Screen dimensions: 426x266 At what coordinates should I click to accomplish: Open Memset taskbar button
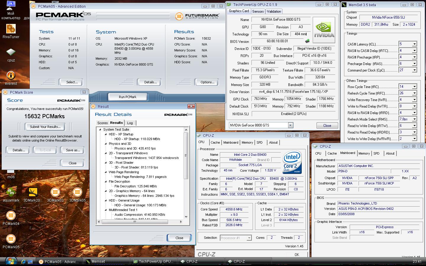[x=106, y=262]
